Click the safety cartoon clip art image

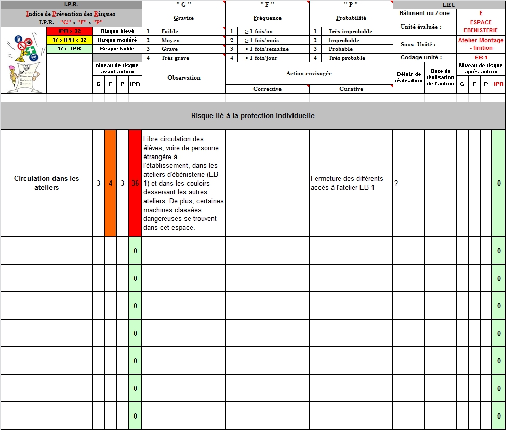click(x=23, y=60)
